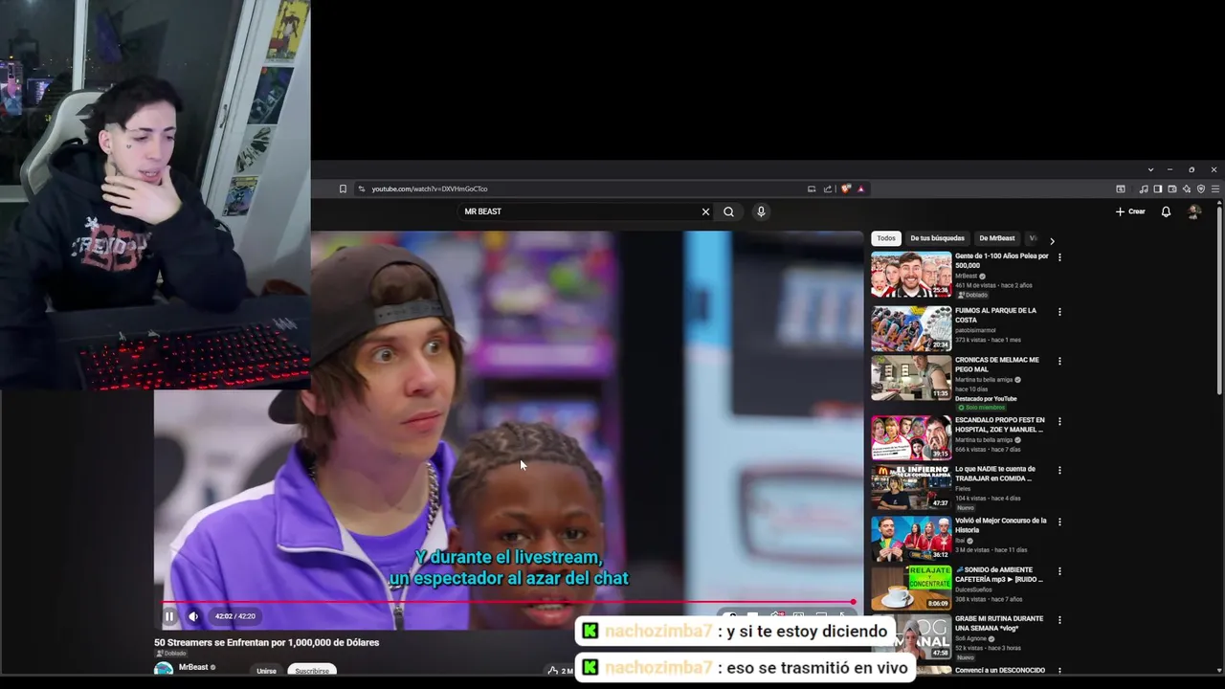Open ESCANDALO PROPO FEST video thumbnail
This screenshot has width=1225, height=689.
[911, 438]
